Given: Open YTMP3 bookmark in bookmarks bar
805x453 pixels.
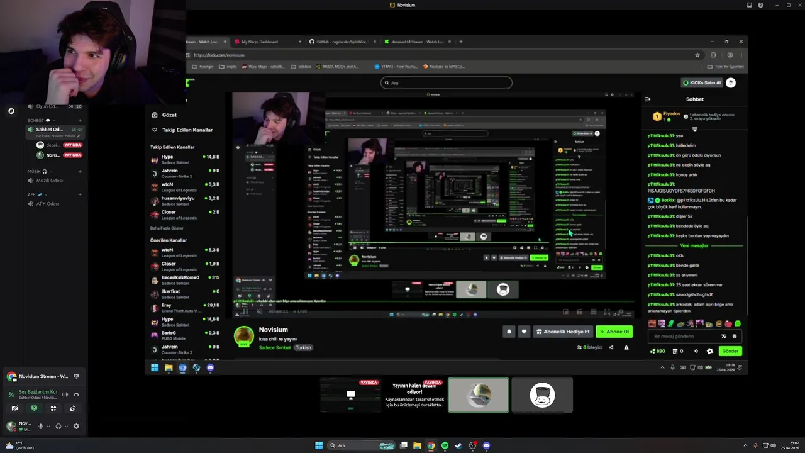Looking at the screenshot, I should (x=396, y=66).
